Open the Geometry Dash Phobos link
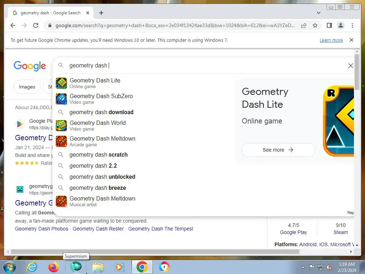Screen dimensions: 365x274 (42, 229)
